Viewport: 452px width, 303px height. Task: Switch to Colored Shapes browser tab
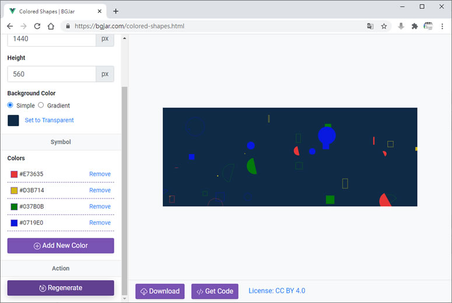click(55, 11)
